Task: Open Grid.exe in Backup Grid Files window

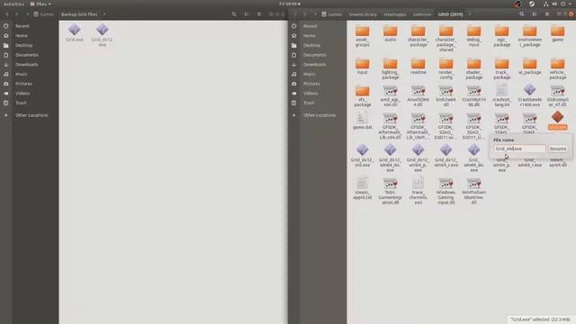Action: click(x=74, y=32)
